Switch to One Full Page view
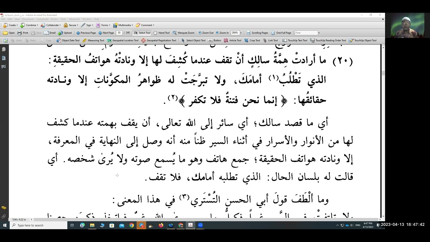This screenshot has height=242, width=430. pos(281,33)
